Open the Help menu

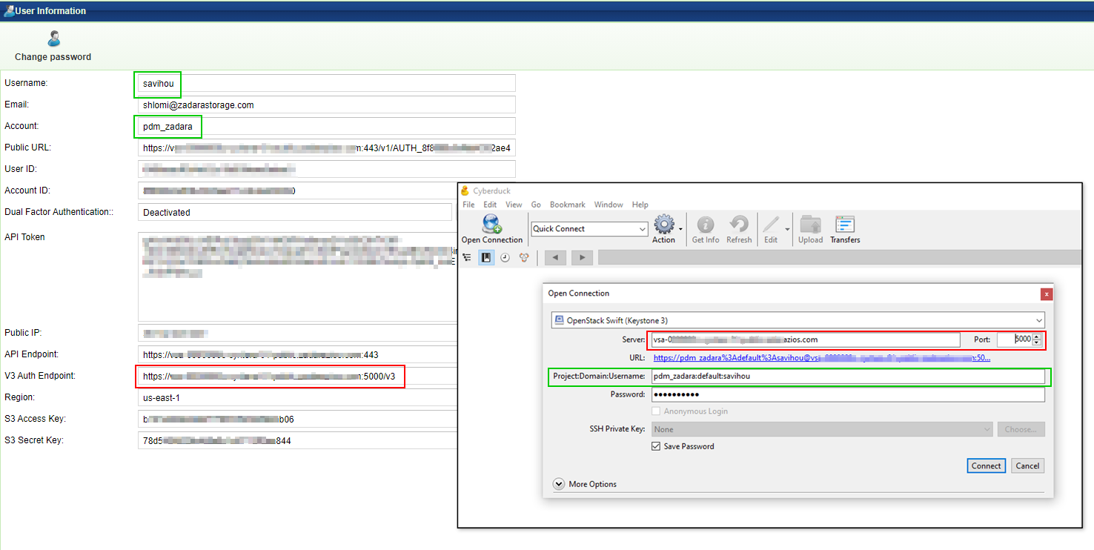640,205
